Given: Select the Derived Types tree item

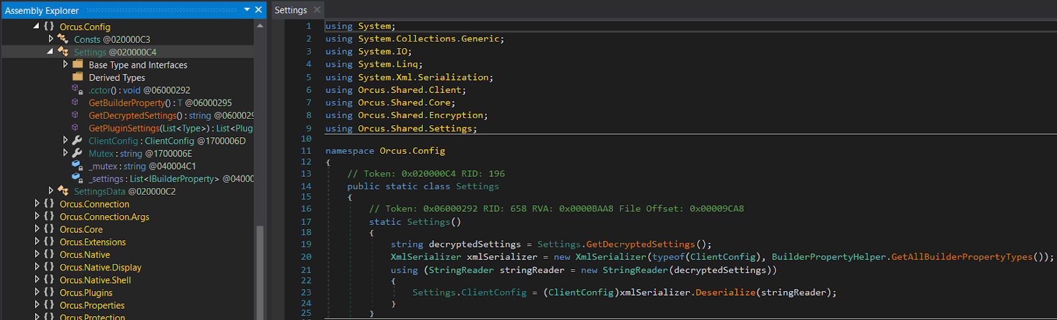Looking at the screenshot, I should (117, 77).
